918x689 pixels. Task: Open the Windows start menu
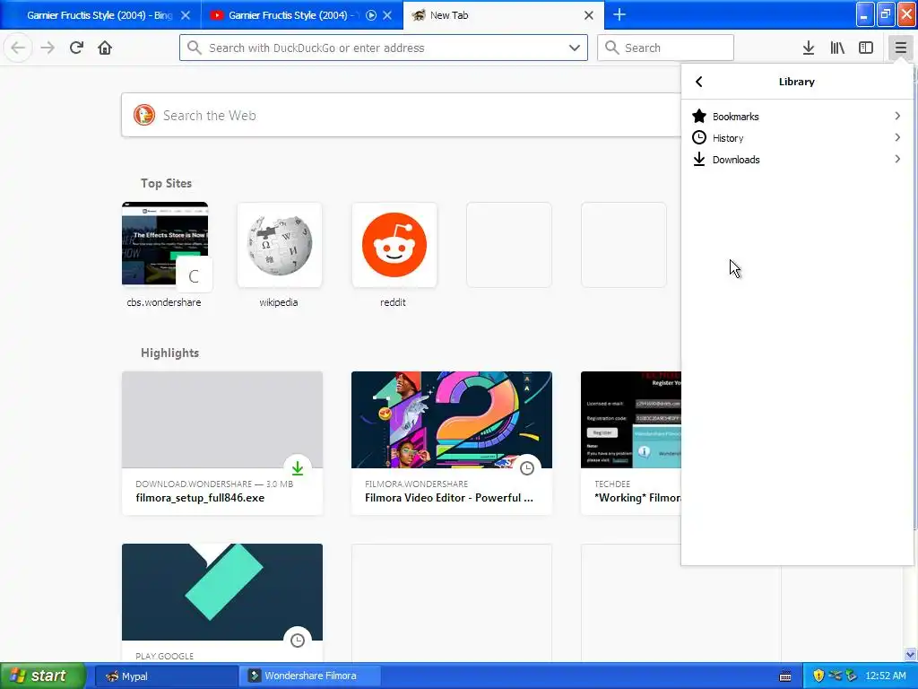coord(43,676)
